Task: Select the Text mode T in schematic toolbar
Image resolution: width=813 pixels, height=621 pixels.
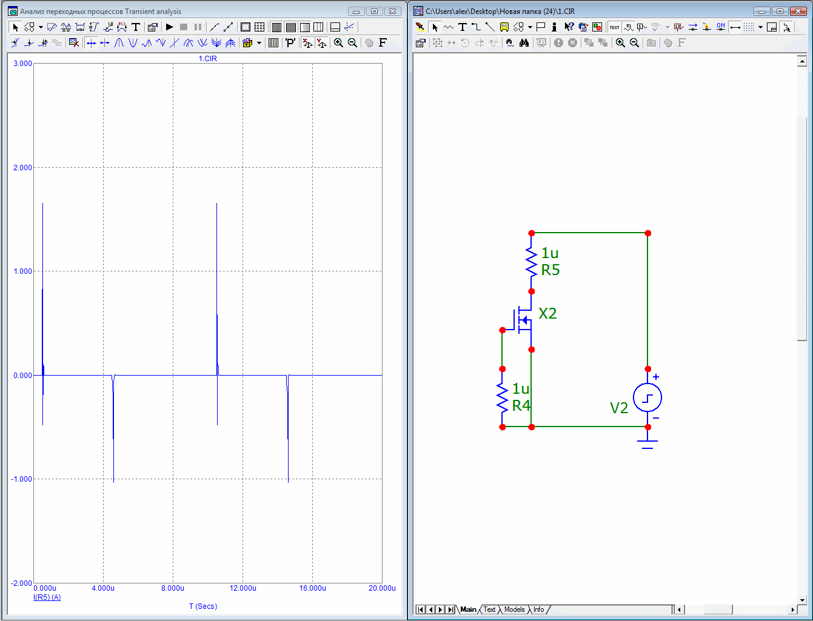Action: coord(463,27)
